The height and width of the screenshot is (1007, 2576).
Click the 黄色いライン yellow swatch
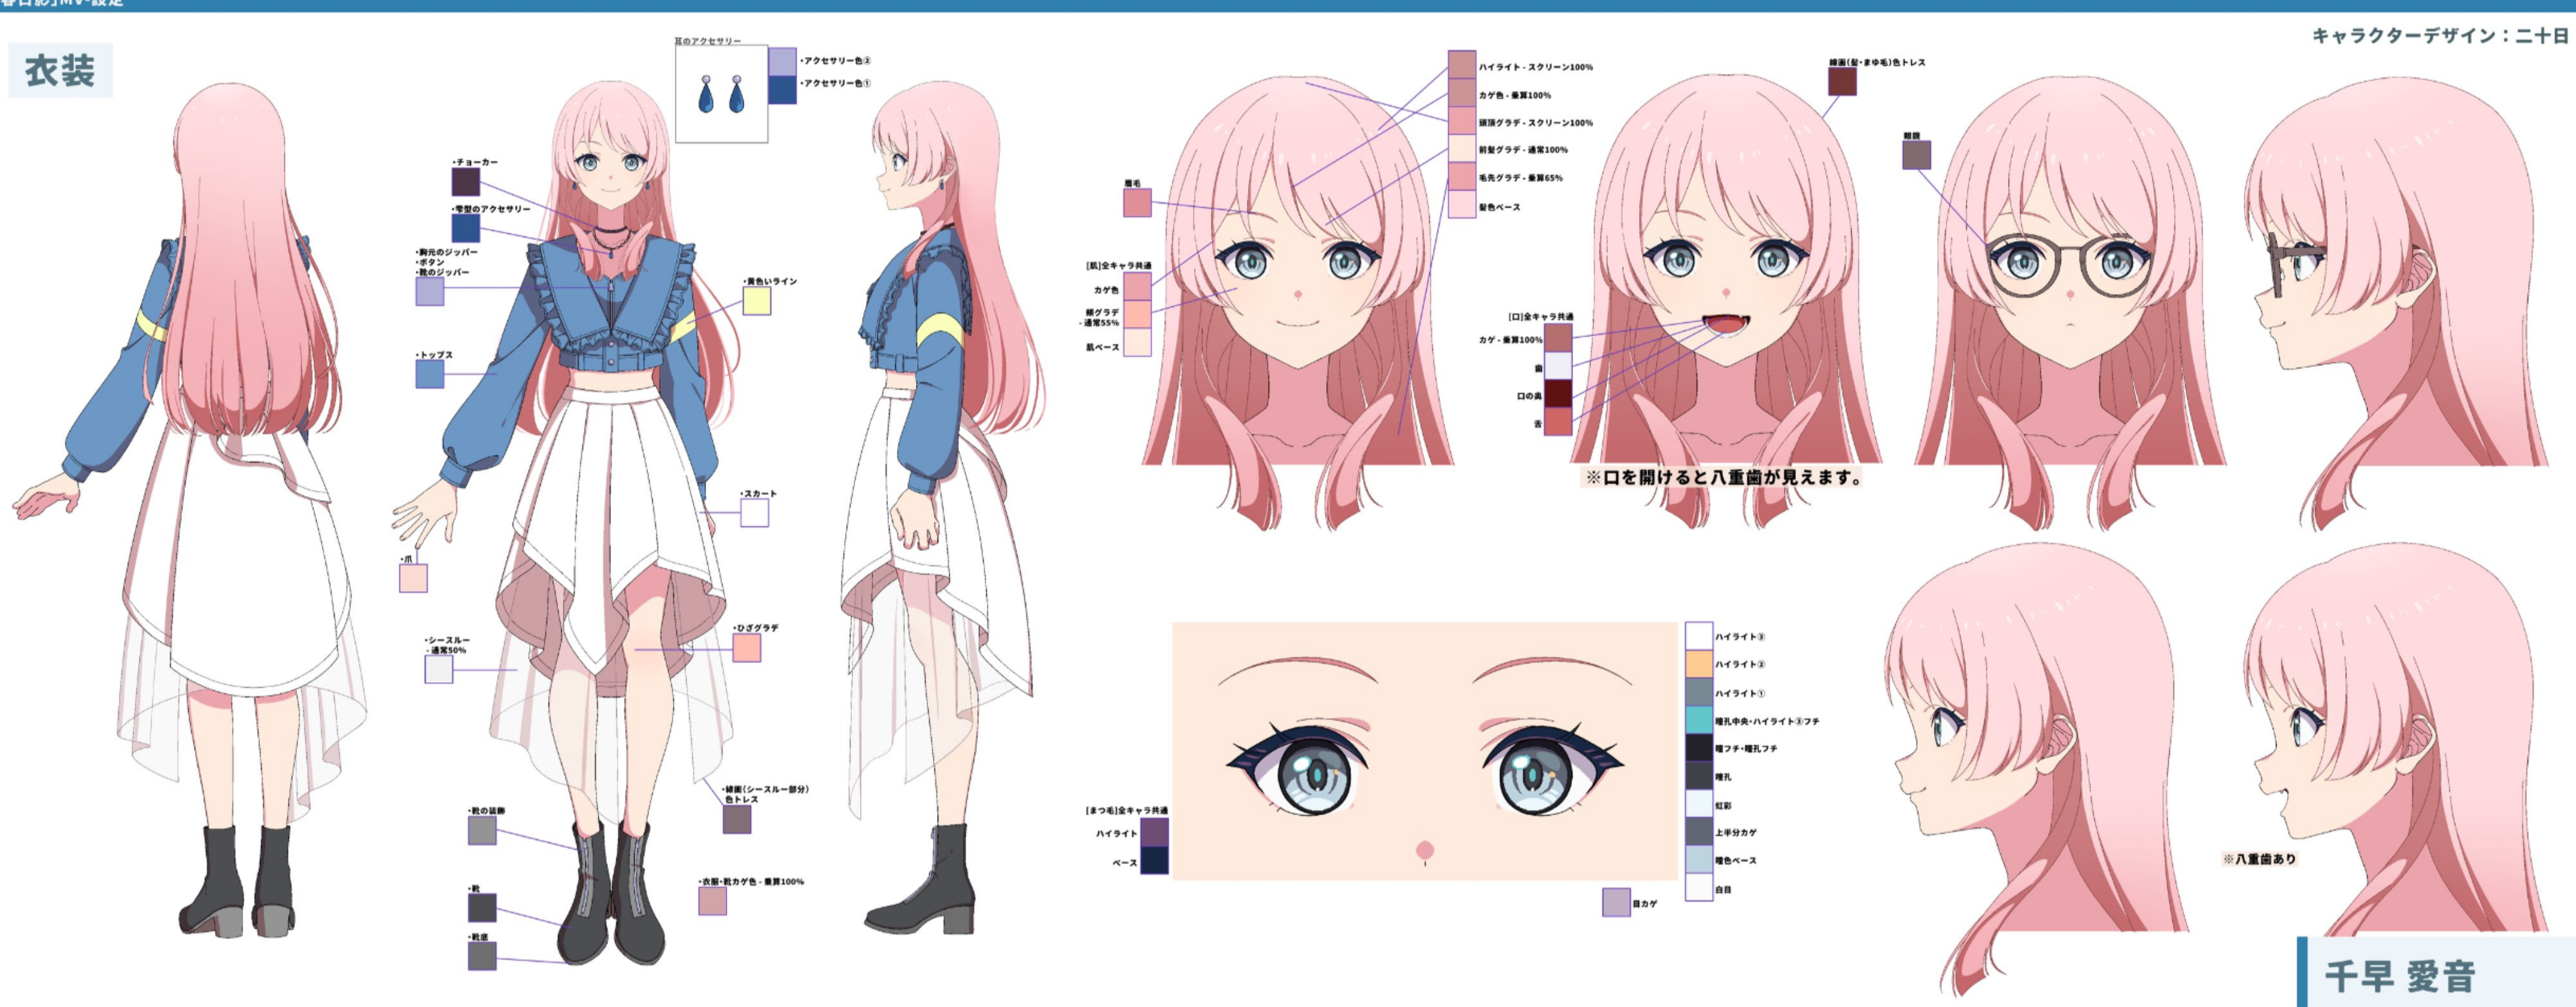point(756,301)
